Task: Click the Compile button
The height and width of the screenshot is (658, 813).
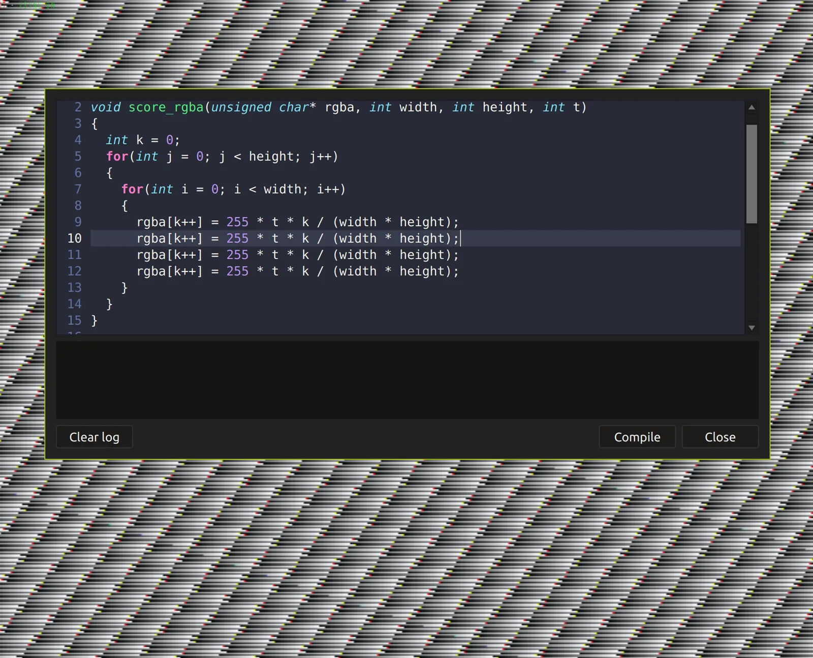Action: pyautogui.click(x=637, y=437)
